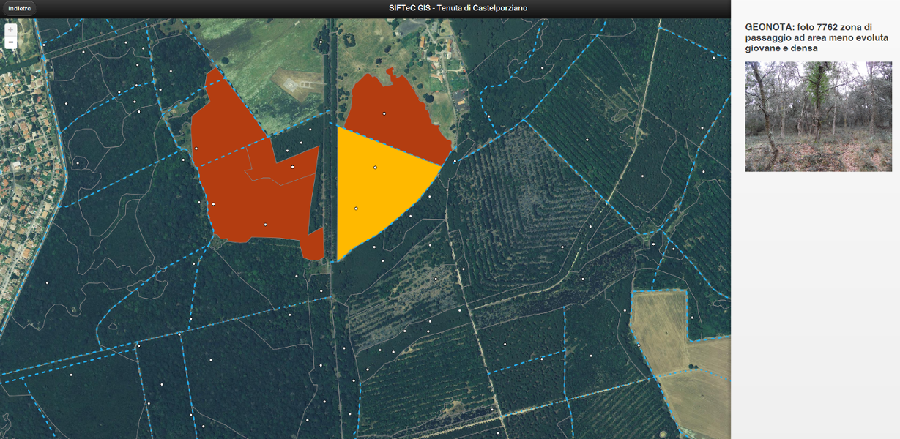Click the SIFTeC GIS title text
900x439 pixels.
[458, 8]
